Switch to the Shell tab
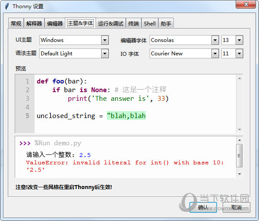Viewport: 259px width, 221px height. pos(150,23)
